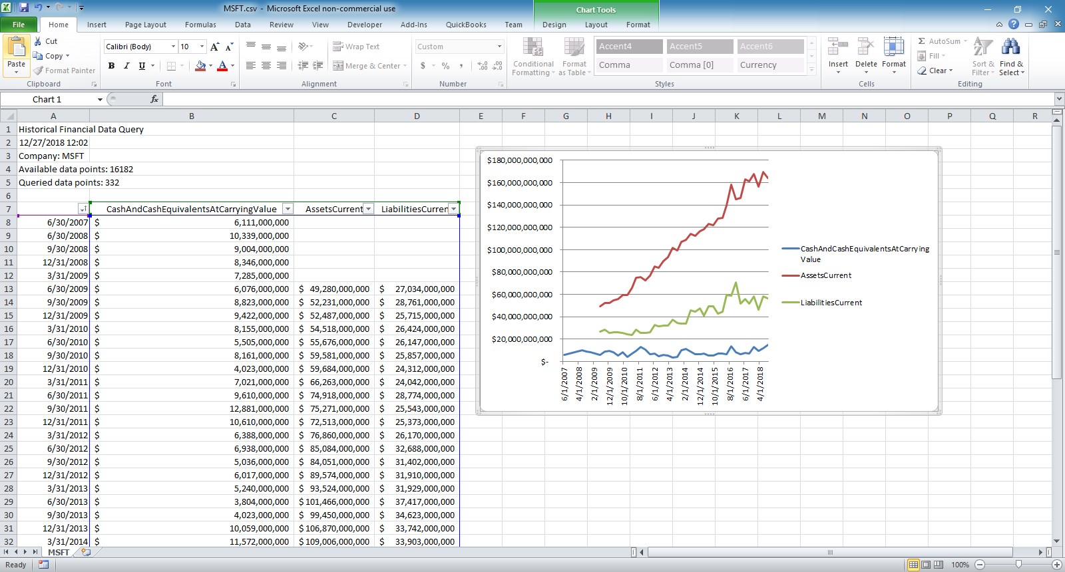Select the MSFT sheet tab
Image resolution: width=1065 pixels, height=572 pixels.
click(59, 552)
